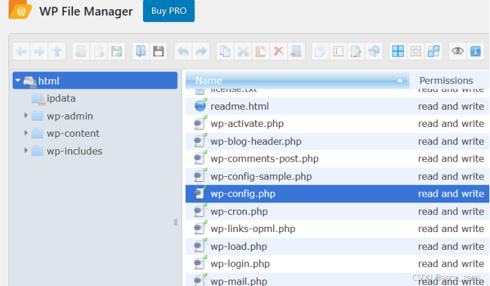Toggle the sort arrow in the Name header

pyautogui.click(x=400, y=80)
